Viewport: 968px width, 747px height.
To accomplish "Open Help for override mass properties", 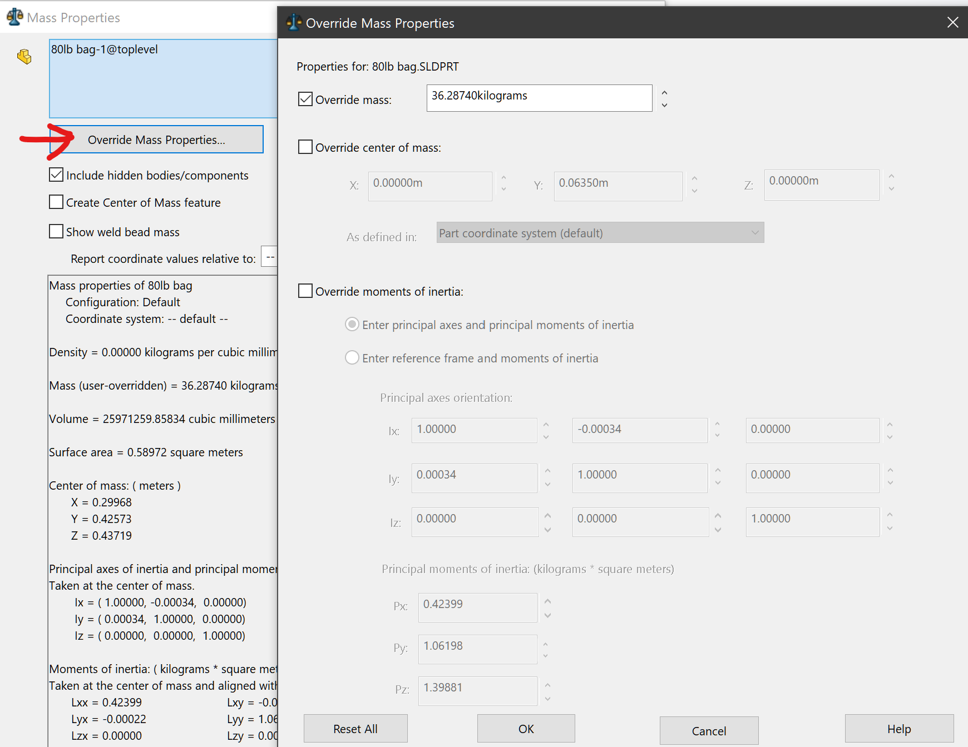I will click(x=899, y=729).
